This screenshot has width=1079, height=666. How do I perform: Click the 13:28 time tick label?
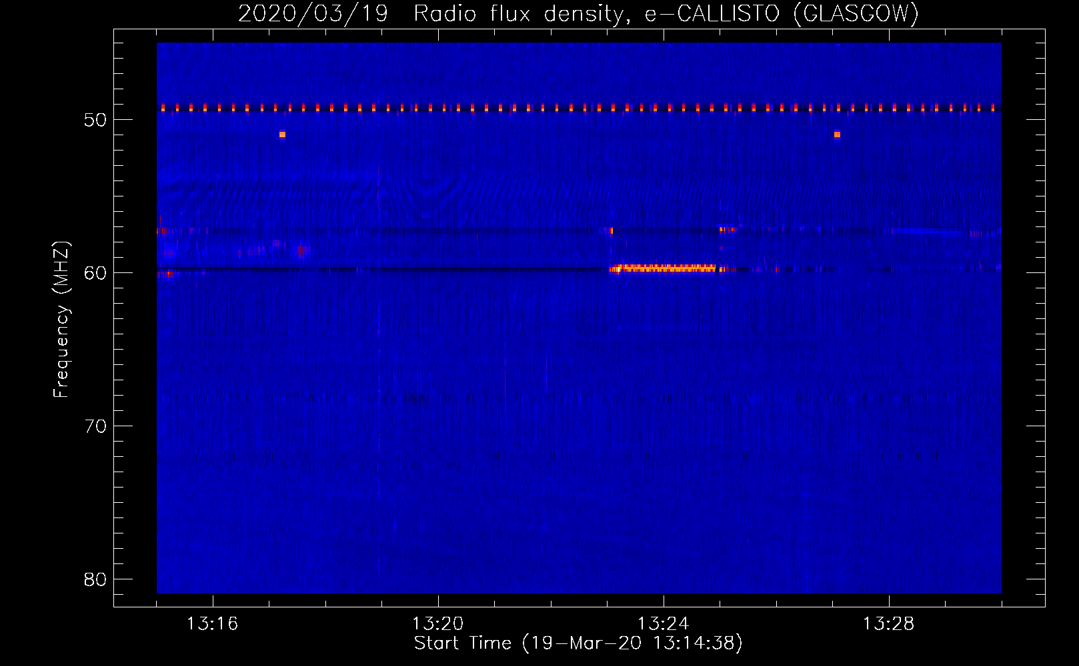coord(888,624)
